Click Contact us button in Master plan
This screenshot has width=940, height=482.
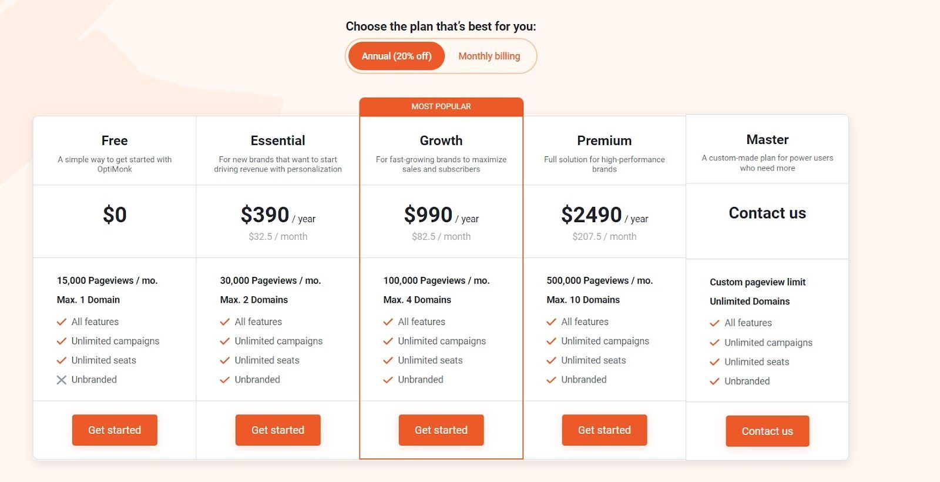pyautogui.click(x=767, y=431)
